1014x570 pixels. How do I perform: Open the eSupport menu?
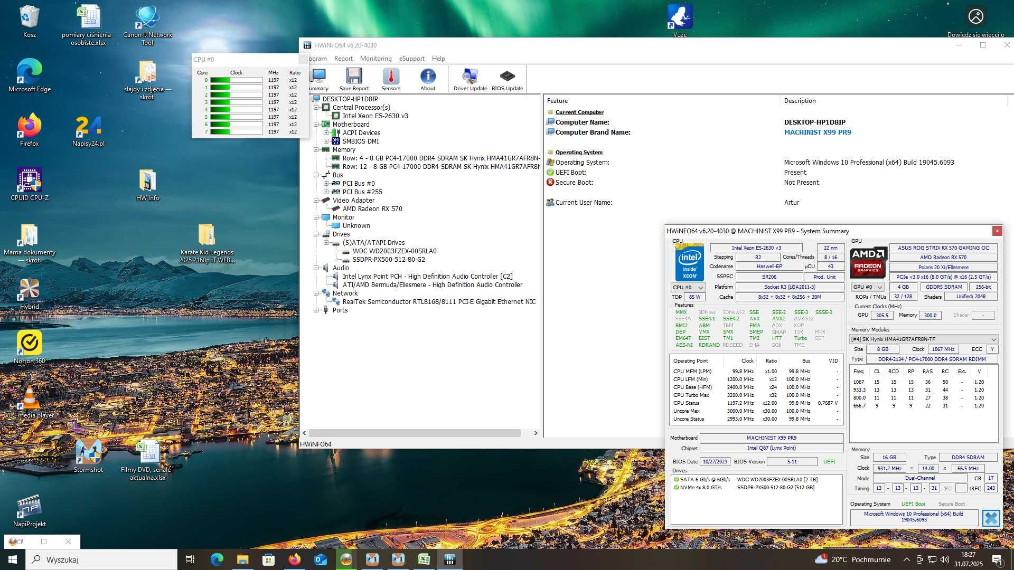(x=411, y=59)
